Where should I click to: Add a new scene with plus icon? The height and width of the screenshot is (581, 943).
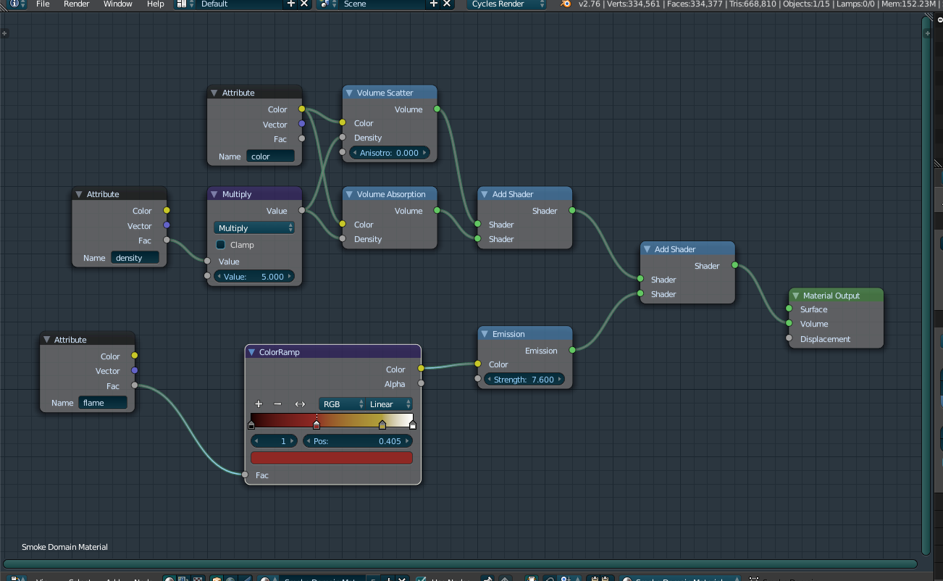pos(434,4)
